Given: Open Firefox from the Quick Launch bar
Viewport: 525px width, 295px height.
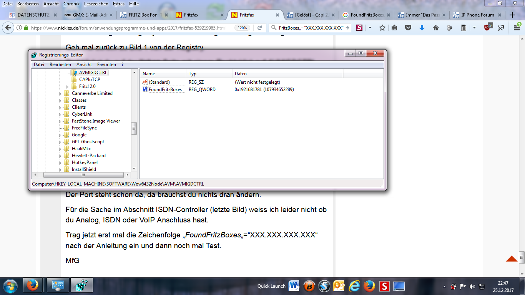Looking at the screenshot, I should point(369,286).
